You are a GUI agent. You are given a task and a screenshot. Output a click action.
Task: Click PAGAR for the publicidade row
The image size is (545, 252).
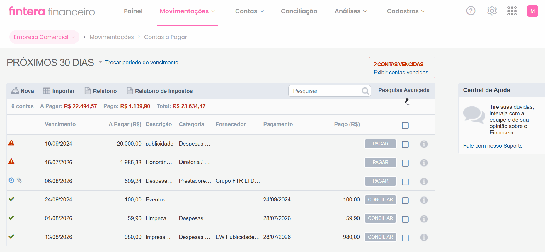(380, 144)
